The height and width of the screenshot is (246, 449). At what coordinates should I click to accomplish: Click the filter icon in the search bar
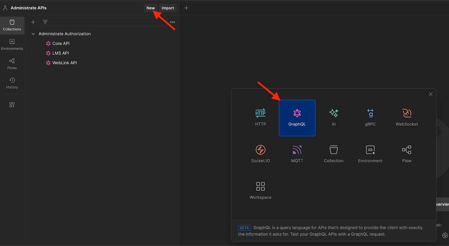coord(45,22)
